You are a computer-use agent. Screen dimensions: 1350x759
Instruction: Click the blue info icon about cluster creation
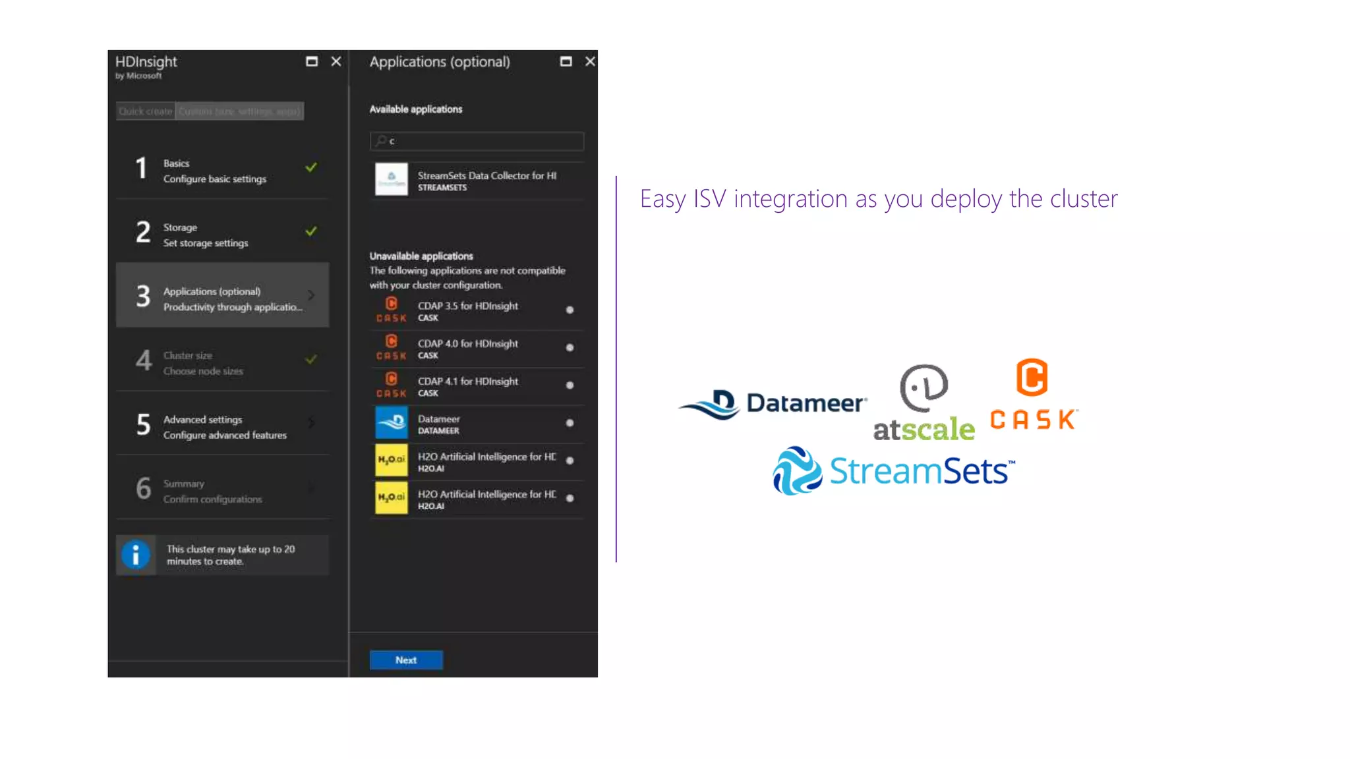[x=136, y=555]
